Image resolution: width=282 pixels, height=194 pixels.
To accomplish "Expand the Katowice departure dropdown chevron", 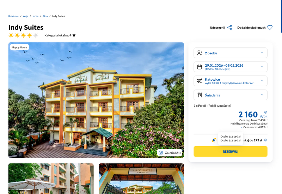I will 262,81.
